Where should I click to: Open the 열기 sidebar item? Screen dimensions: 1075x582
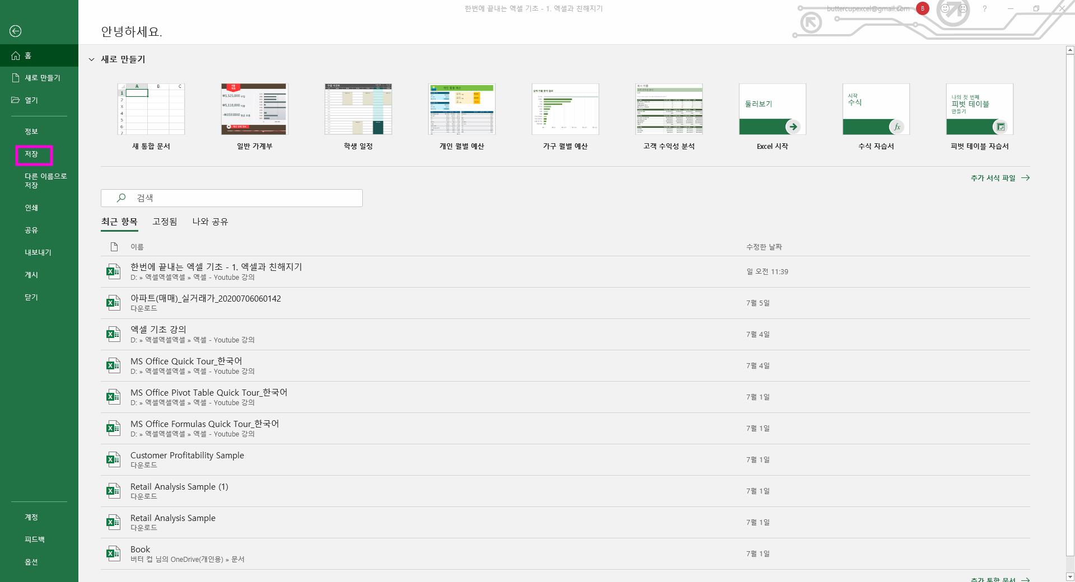coord(39,100)
